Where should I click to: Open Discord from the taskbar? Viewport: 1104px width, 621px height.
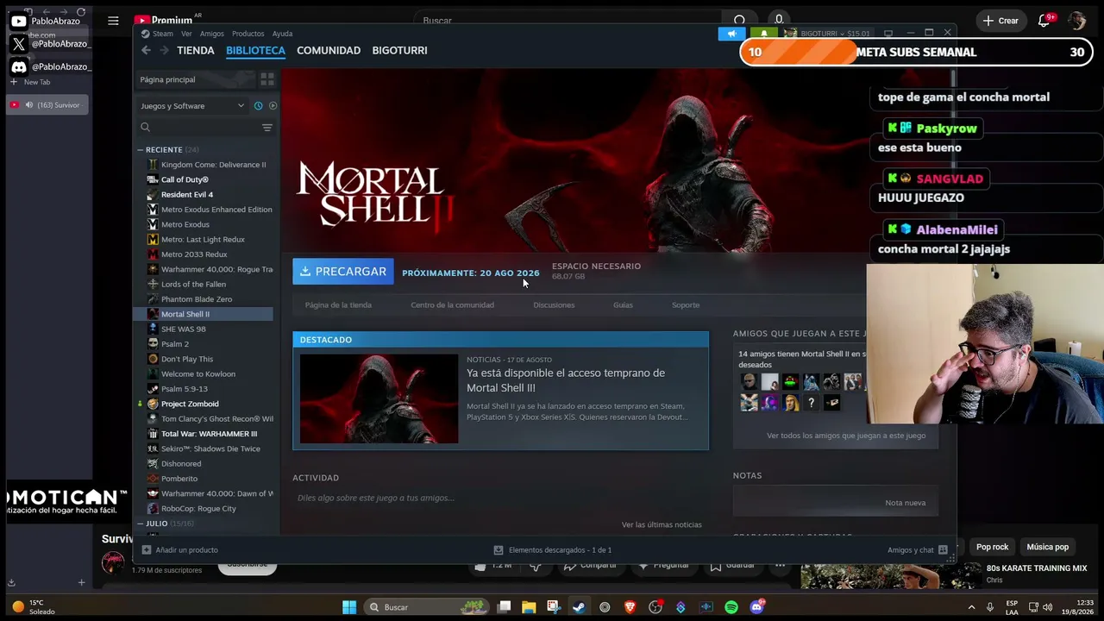(757, 607)
